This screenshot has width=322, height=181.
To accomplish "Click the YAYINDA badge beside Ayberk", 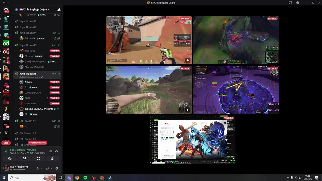I will click(x=55, y=82).
